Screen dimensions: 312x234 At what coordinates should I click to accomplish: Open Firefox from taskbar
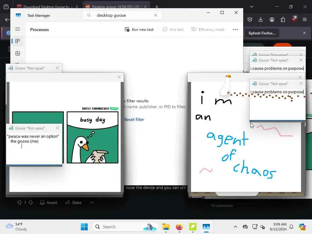[x=179, y=227]
